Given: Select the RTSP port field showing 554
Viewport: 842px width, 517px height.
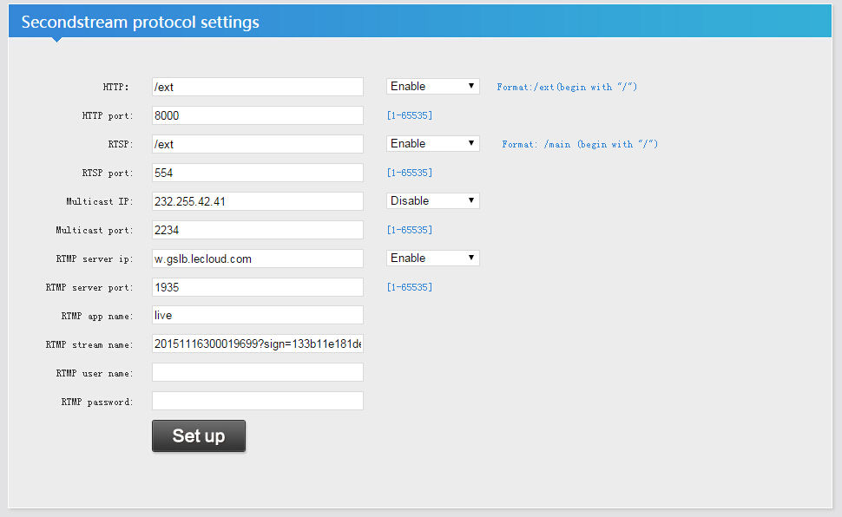Looking at the screenshot, I should tap(257, 173).
